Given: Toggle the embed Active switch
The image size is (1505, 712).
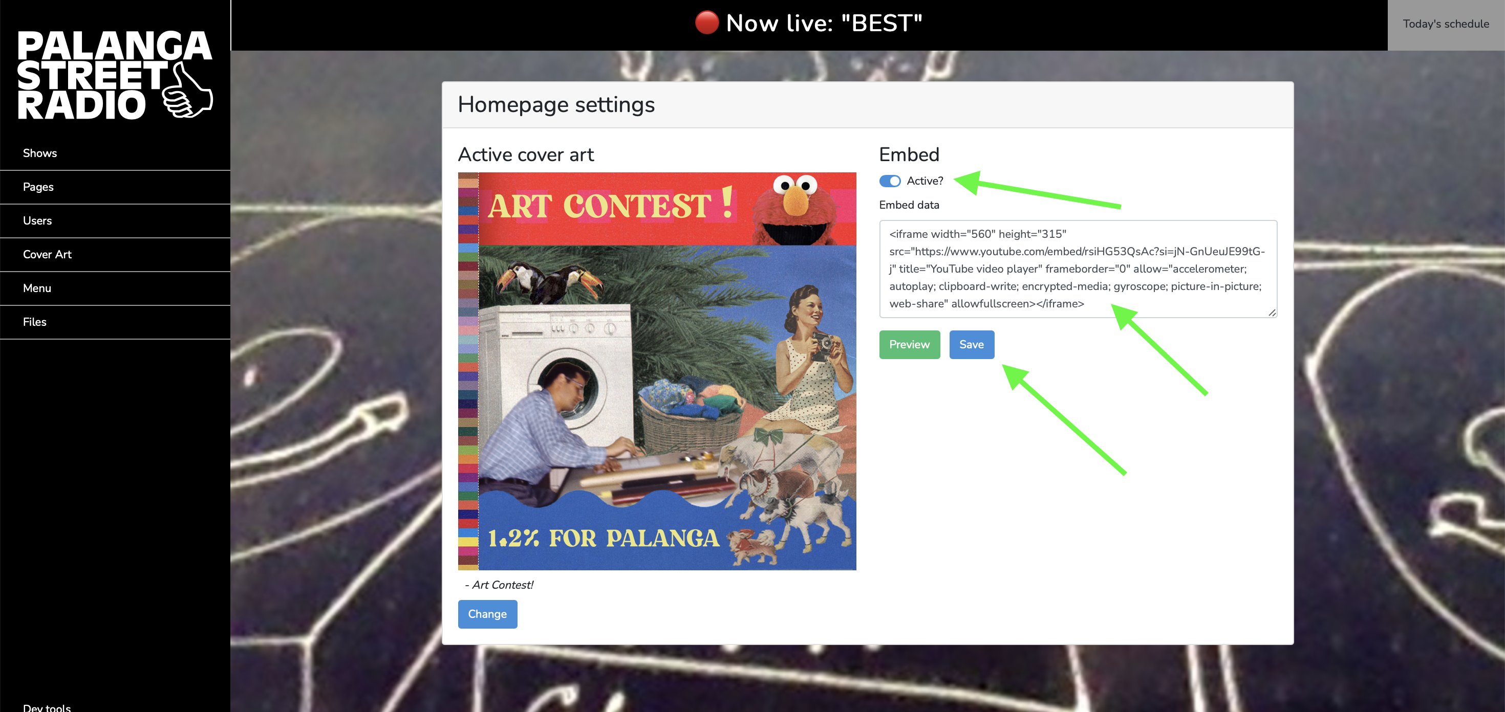Looking at the screenshot, I should coord(890,181).
